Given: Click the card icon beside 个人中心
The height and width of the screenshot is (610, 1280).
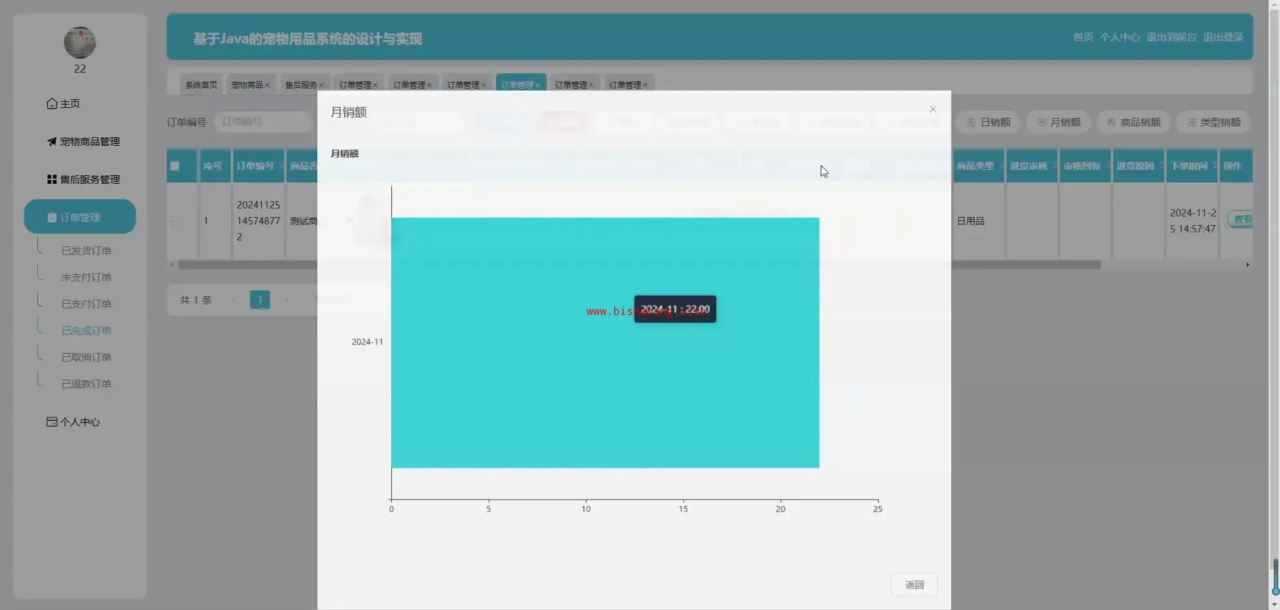Looking at the screenshot, I should click(52, 422).
